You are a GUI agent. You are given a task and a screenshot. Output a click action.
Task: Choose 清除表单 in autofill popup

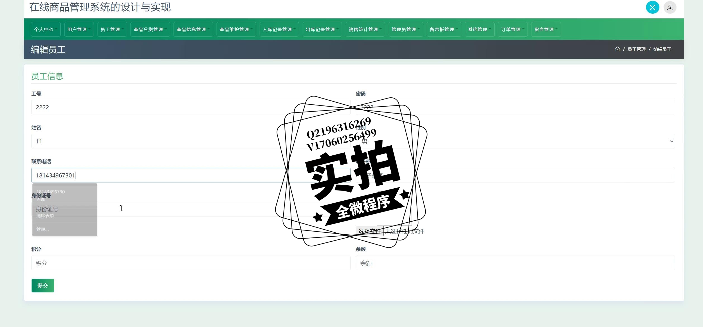point(65,215)
